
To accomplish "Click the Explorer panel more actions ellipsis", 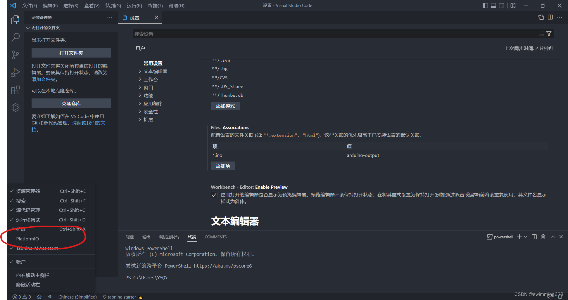I will coord(110,17).
